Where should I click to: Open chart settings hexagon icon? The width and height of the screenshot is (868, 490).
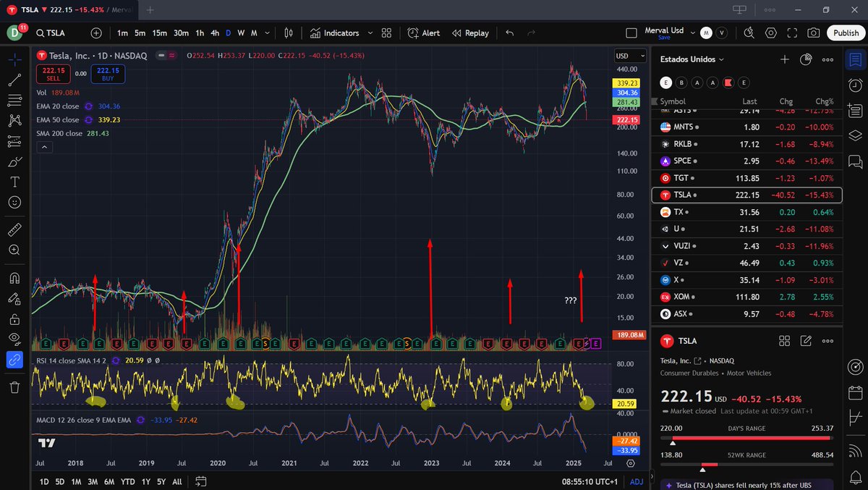coord(771,33)
